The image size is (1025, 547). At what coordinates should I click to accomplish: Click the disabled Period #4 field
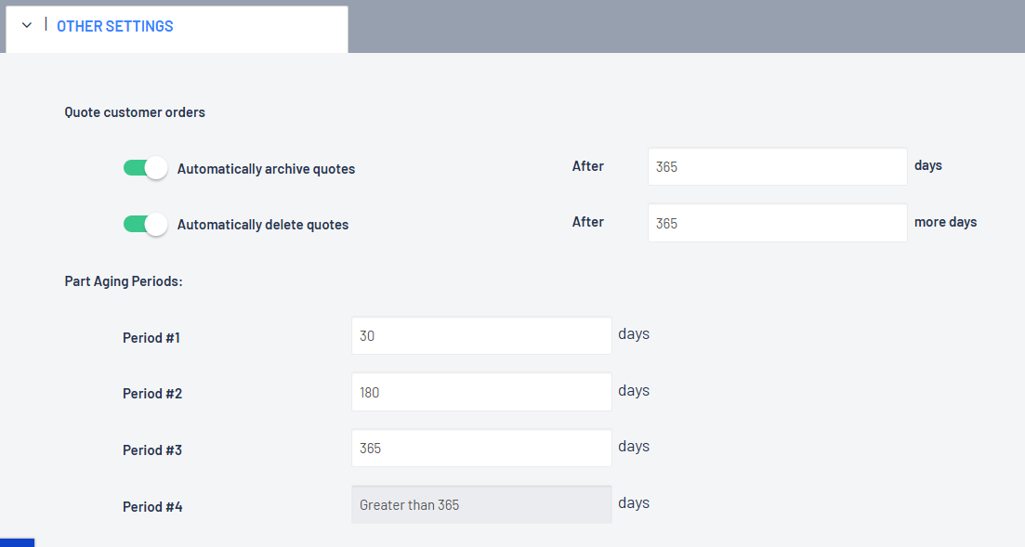[481, 504]
